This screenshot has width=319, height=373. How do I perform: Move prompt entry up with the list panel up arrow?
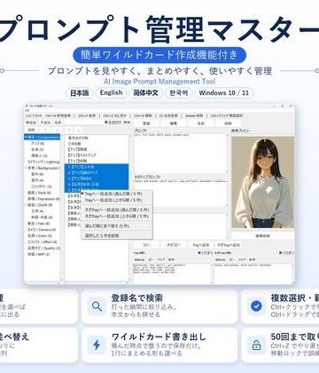click(68, 131)
